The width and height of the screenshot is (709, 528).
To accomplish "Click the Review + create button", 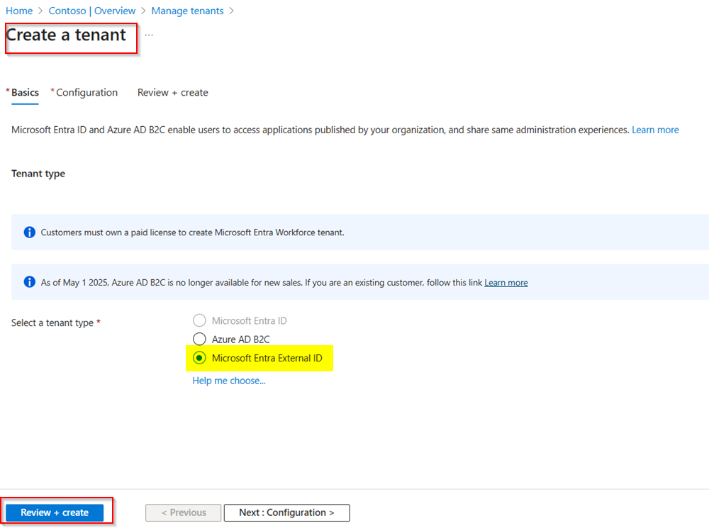I will click(56, 512).
